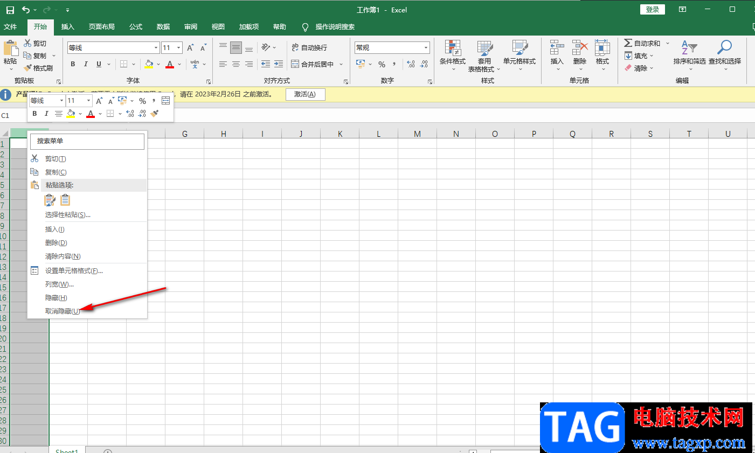The width and height of the screenshot is (755, 453).
Task: Toggle Italic in the ribbon font group
Action: click(86, 64)
